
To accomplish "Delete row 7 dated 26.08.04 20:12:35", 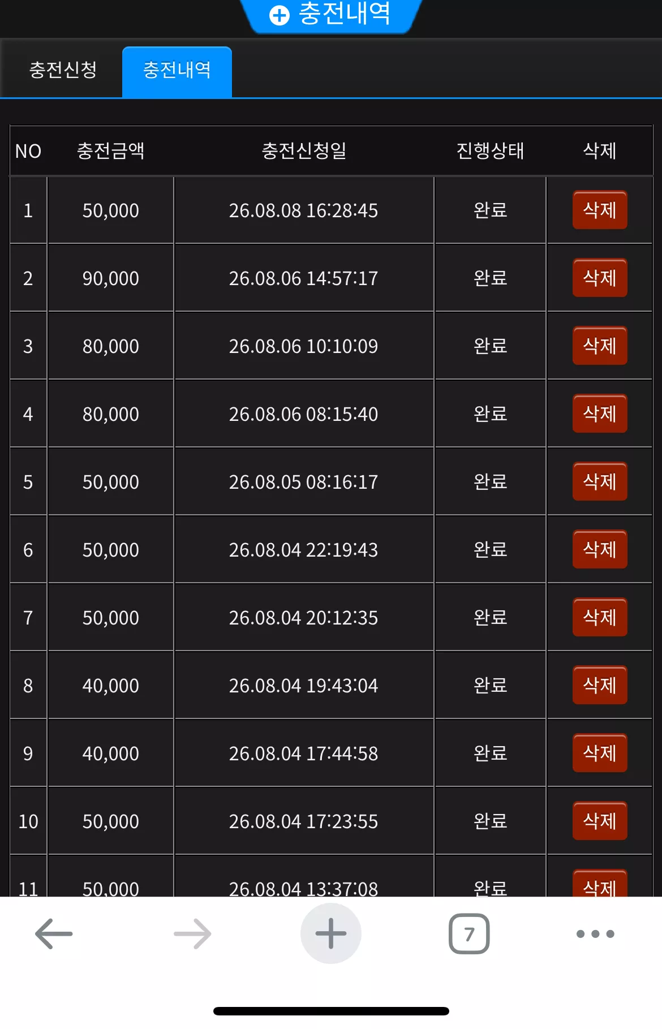I will [x=600, y=617].
